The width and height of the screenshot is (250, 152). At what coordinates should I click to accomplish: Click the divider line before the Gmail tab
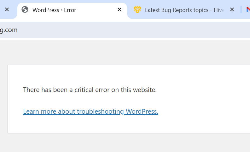(x=241, y=10)
